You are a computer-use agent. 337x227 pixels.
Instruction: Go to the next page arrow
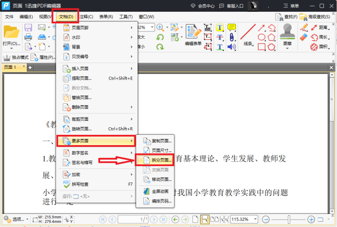[154, 219]
